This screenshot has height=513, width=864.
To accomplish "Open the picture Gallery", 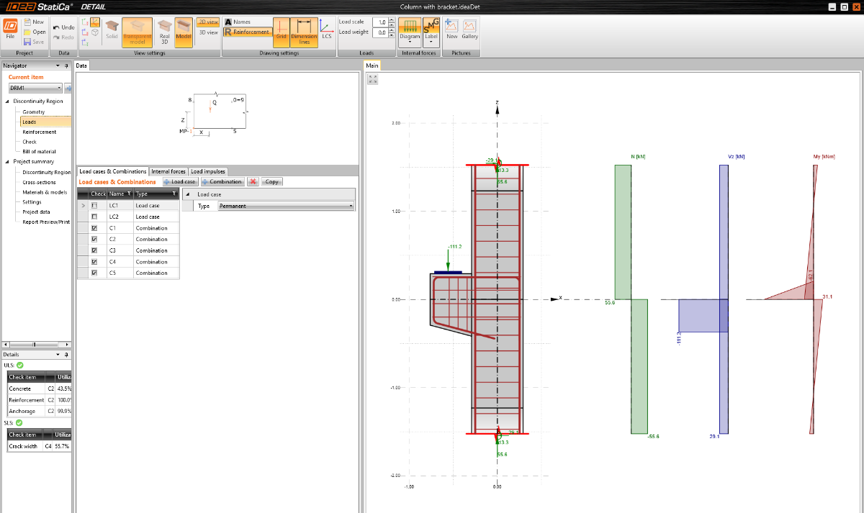I will [x=469, y=30].
